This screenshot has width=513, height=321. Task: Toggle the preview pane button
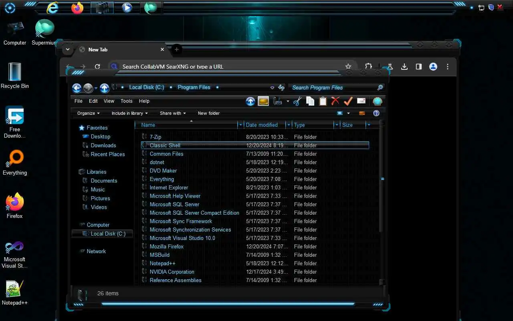tap(362, 113)
